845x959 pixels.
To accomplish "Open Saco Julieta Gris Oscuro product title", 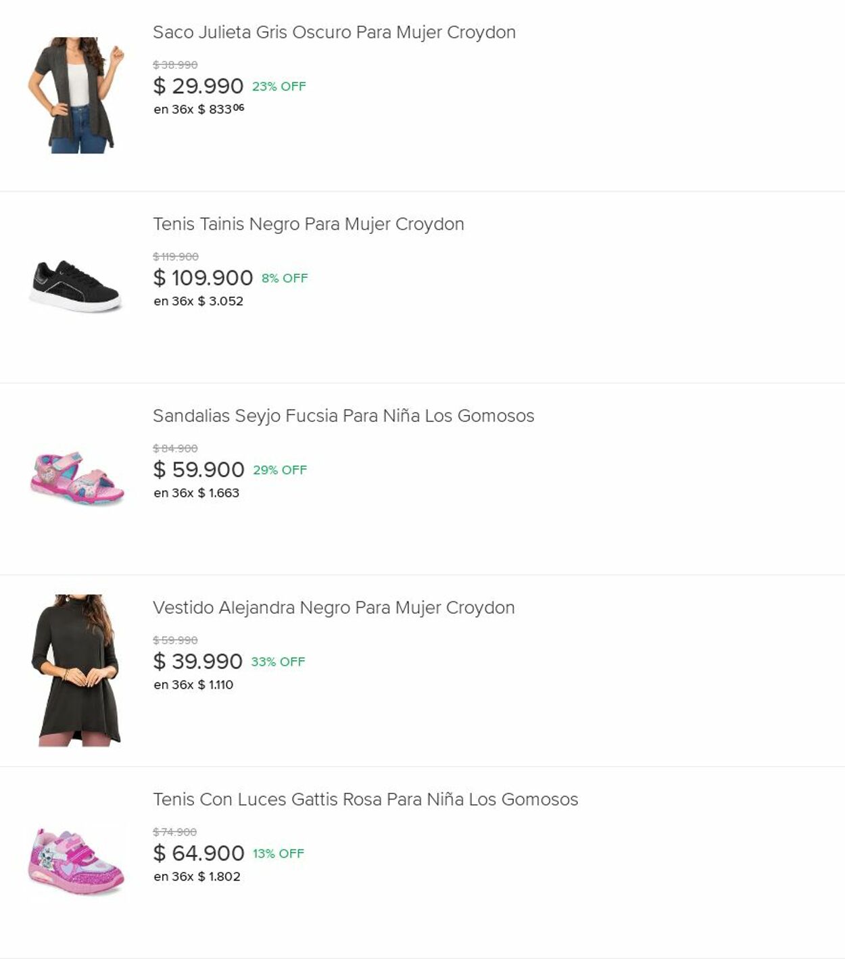I will tap(334, 32).
